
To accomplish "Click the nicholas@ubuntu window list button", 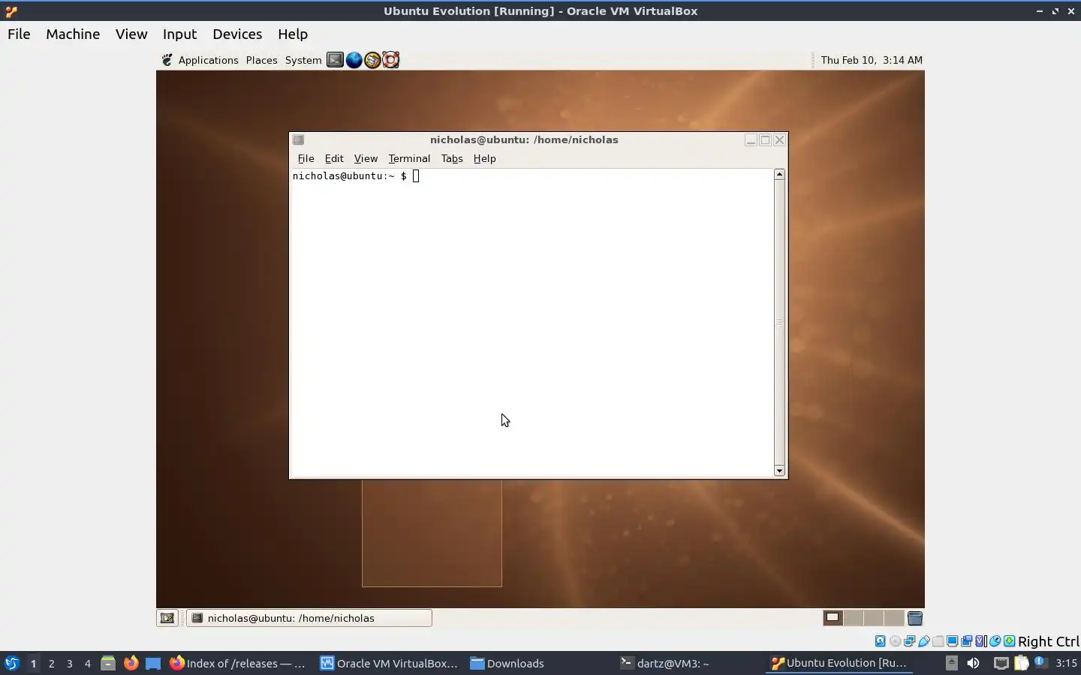I will [309, 618].
